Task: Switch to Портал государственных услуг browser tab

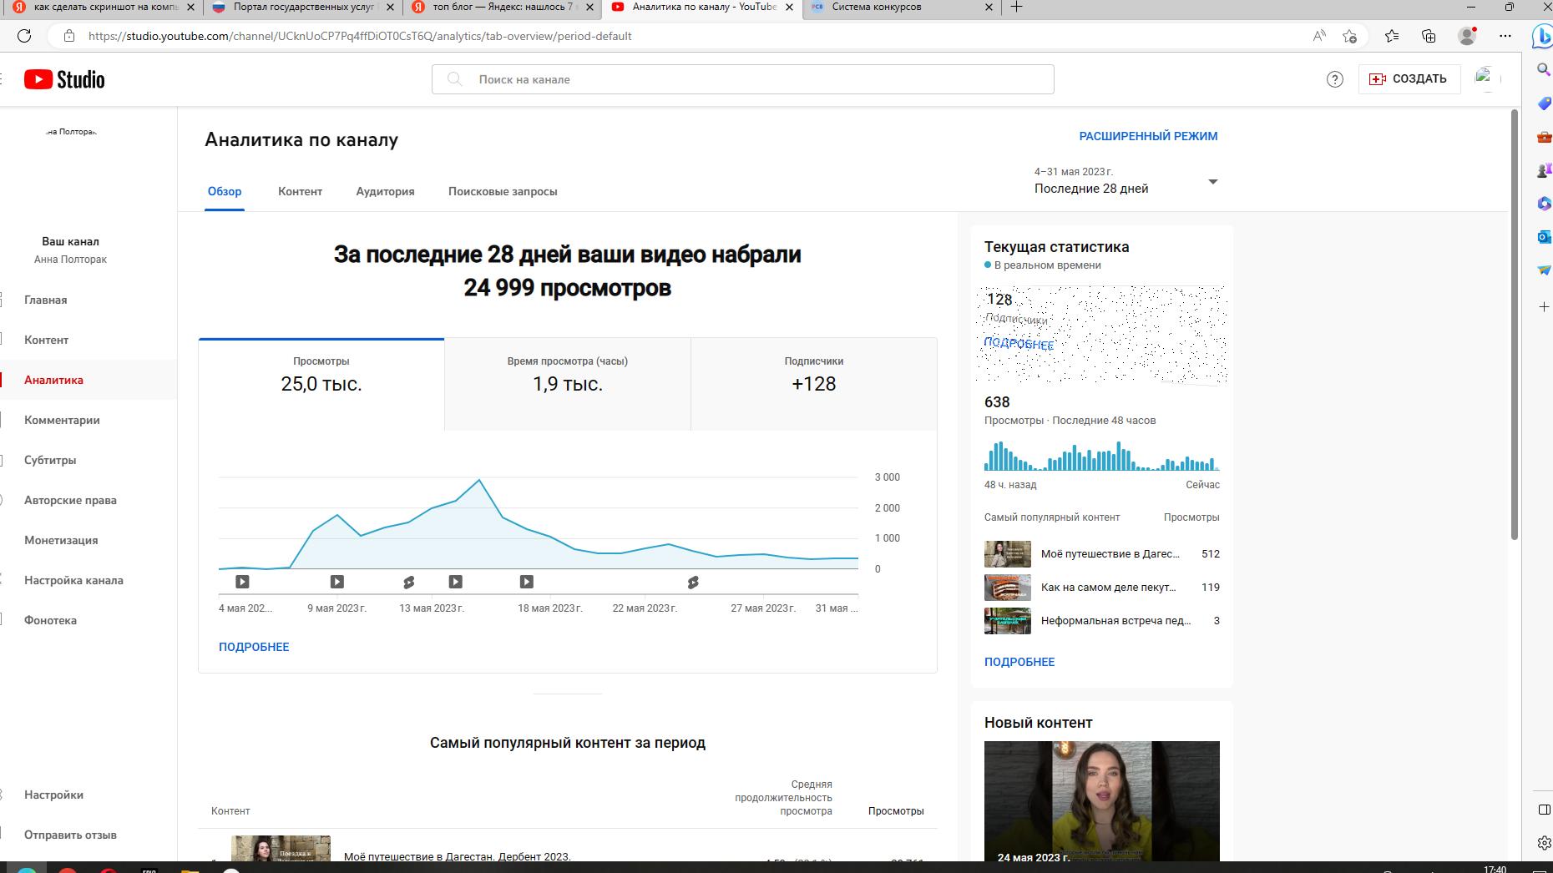Action: tap(301, 7)
